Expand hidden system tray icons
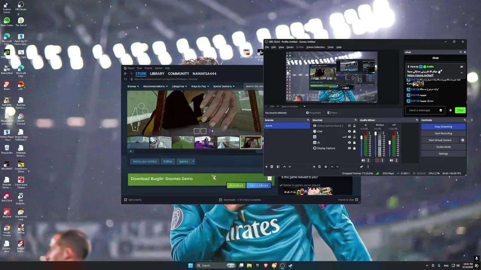Screen dimensions: 481x270 point(427,265)
